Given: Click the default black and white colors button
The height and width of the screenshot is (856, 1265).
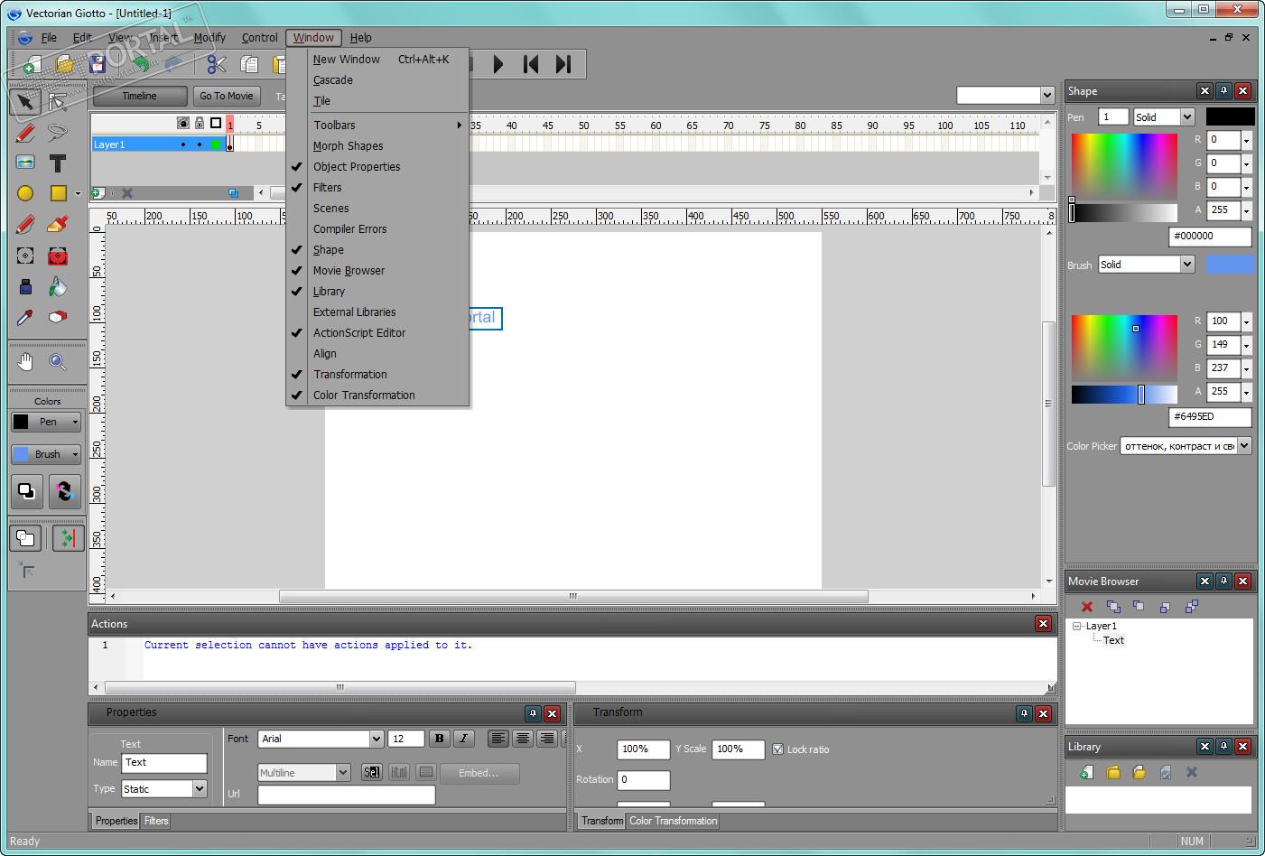Looking at the screenshot, I should tap(26, 491).
